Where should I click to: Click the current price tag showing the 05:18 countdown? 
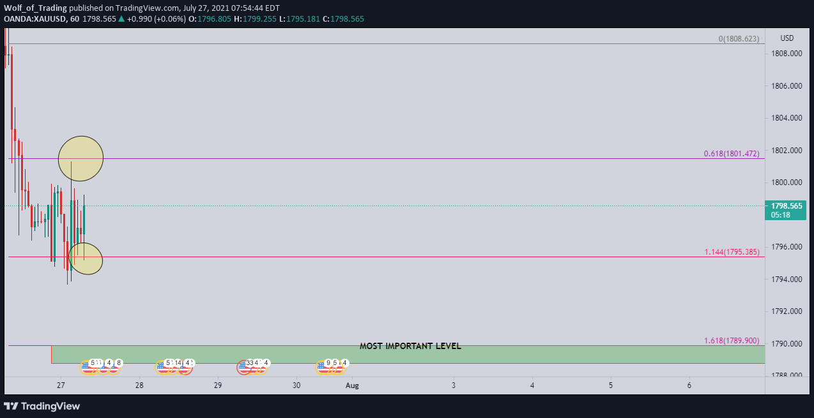coord(785,210)
